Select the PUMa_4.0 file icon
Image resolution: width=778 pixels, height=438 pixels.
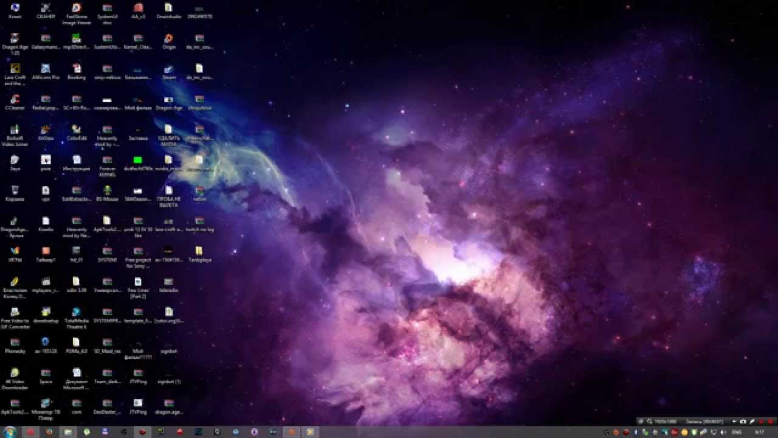(77, 345)
